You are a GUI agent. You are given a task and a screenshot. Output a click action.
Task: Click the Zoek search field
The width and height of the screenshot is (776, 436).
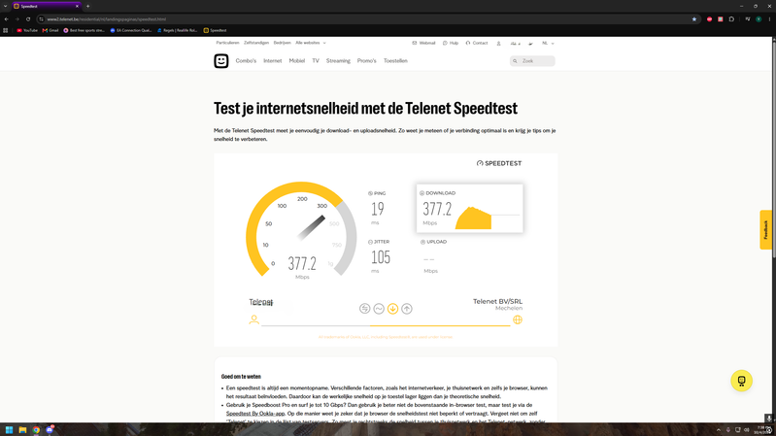pyautogui.click(x=532, y=61)
